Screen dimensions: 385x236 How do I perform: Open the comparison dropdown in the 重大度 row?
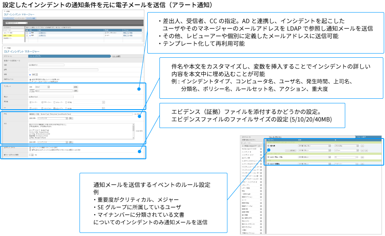click(x=314, y=146)
